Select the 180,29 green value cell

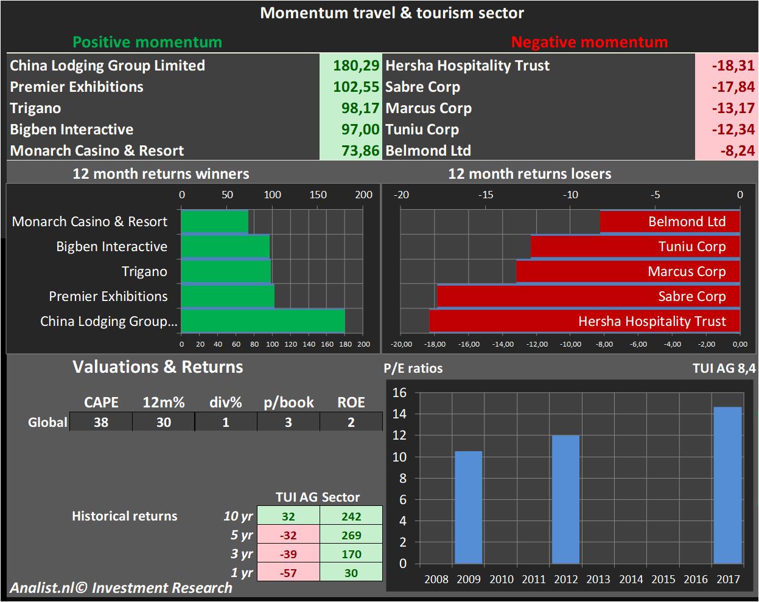pyautogui.click(x=351, y=66)
